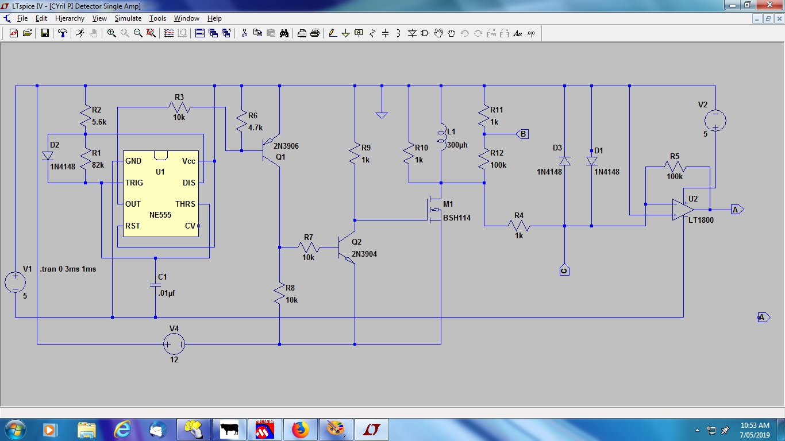Viewport: 785px width, 441px height.
Task: Click the Zoom In magnifier icon
Action: pos(111,33)
